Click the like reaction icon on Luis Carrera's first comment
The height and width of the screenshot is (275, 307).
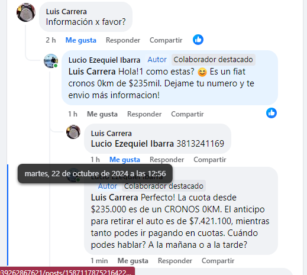tap(198, 40)
